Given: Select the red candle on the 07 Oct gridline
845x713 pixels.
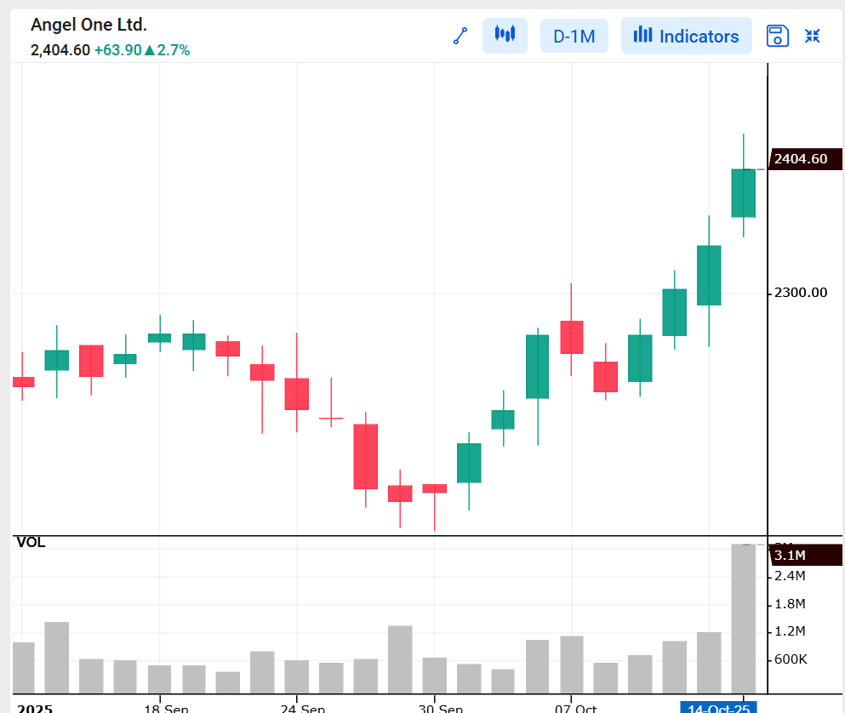Looking at the screenshot, I should [571, 338].
